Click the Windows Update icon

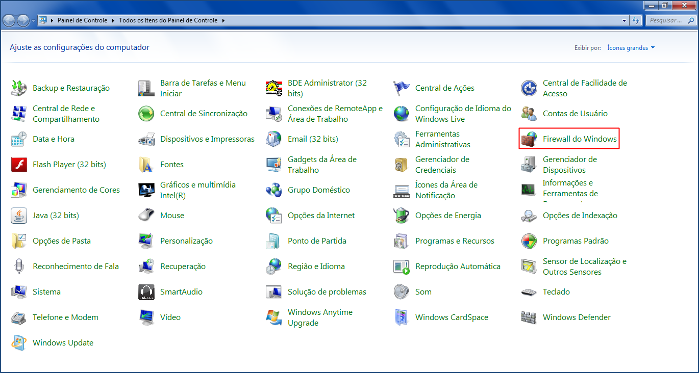[x=19, y=343]
